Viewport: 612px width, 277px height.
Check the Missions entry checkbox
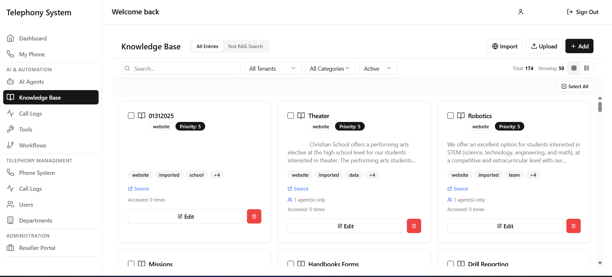[x=131, y=264]
